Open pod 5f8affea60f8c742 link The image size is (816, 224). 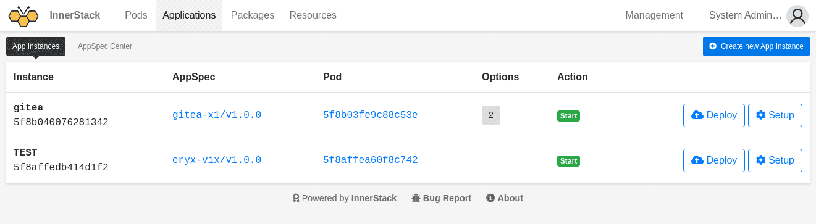tap(371, 160)
